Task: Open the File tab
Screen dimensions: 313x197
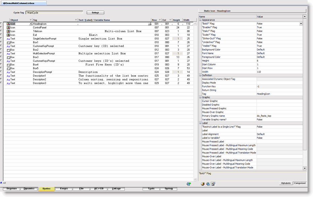Action: (81, 189)
